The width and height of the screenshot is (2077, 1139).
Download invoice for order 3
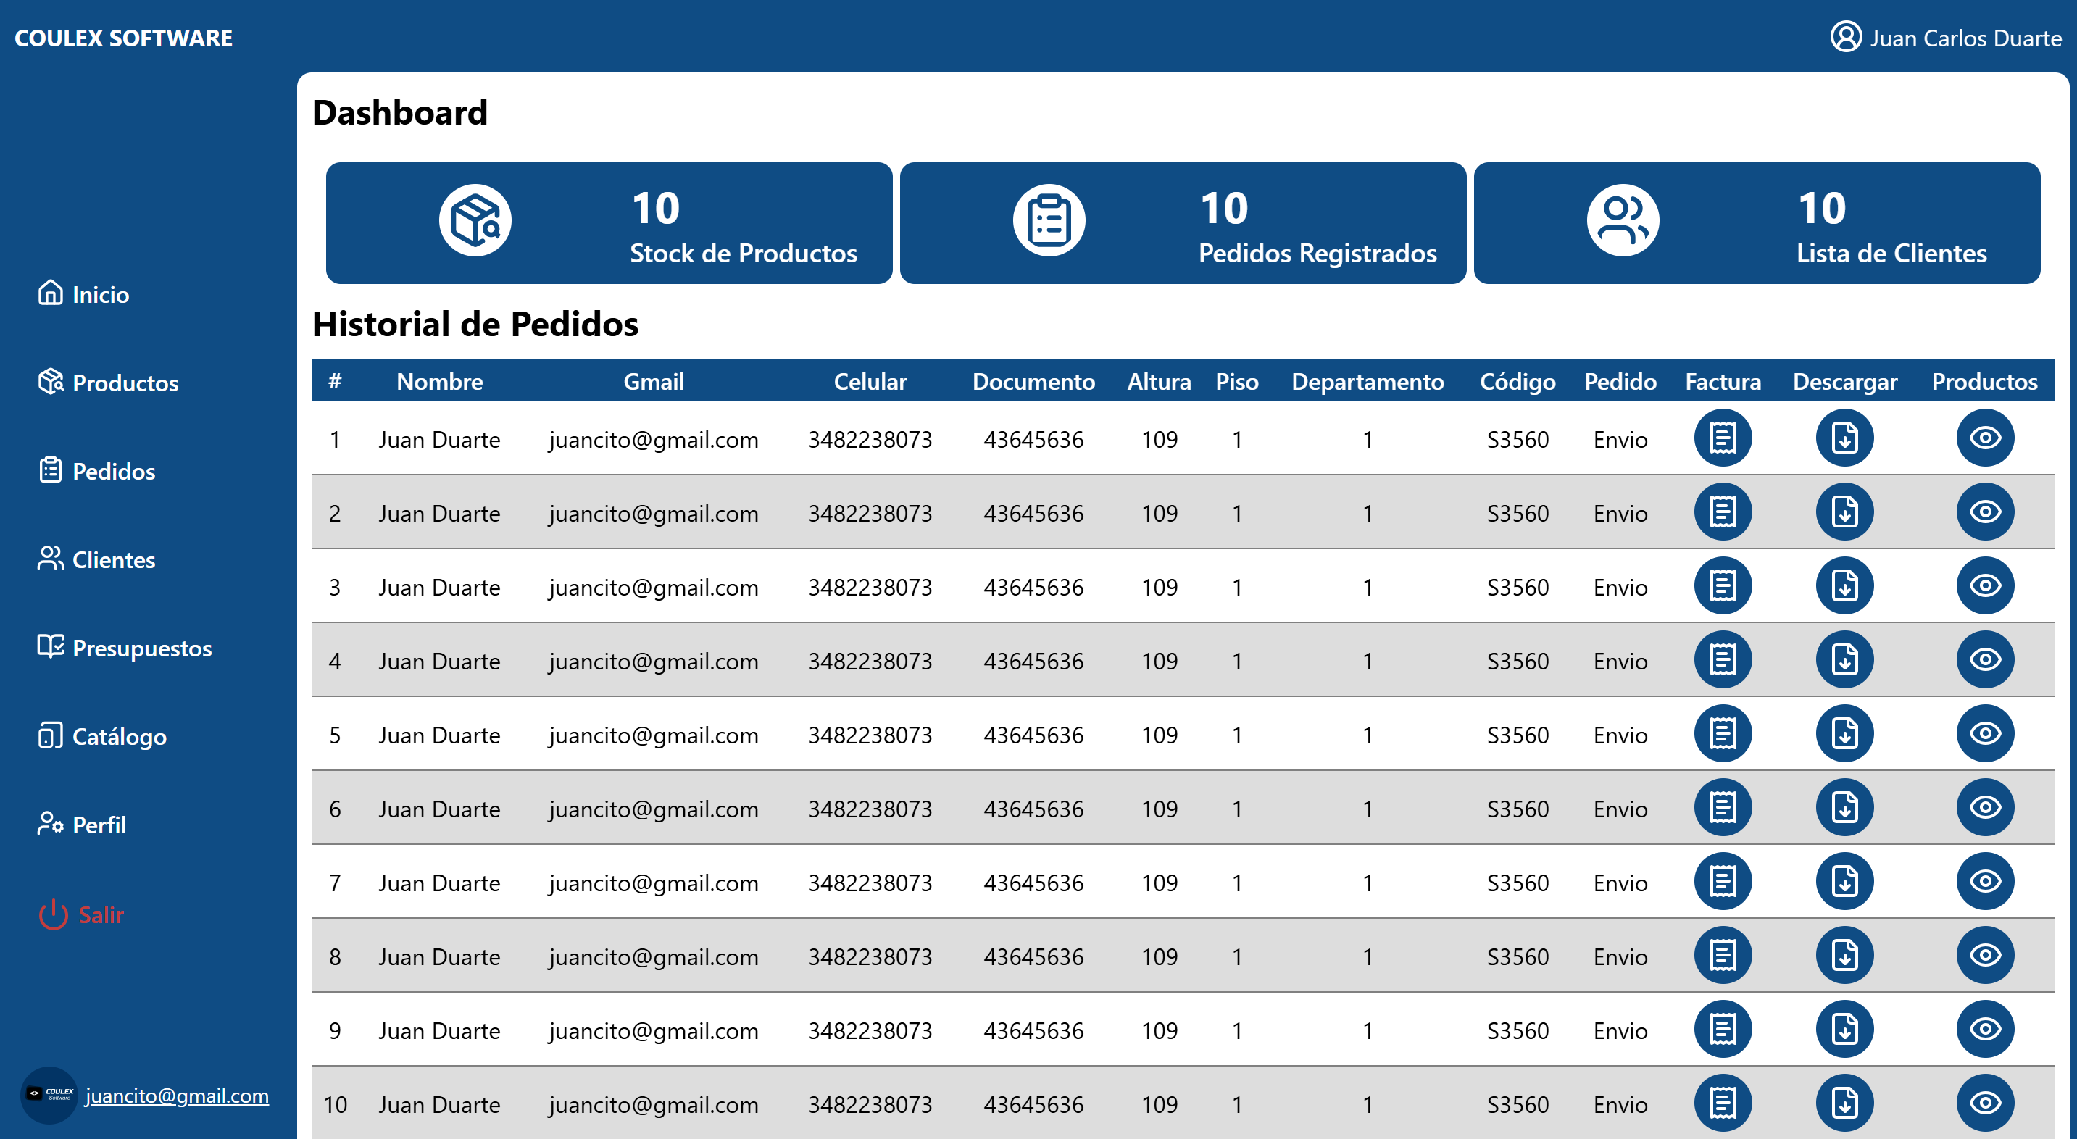click(x=1844, y=586)
